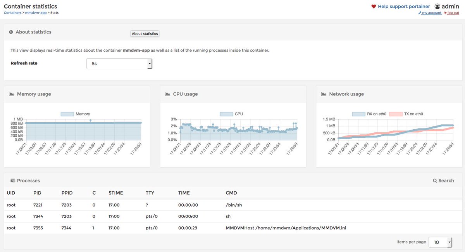Viewport: 465px width, 252px height.
Task: Toggle the Memory legend swatch
Action: 67,114
